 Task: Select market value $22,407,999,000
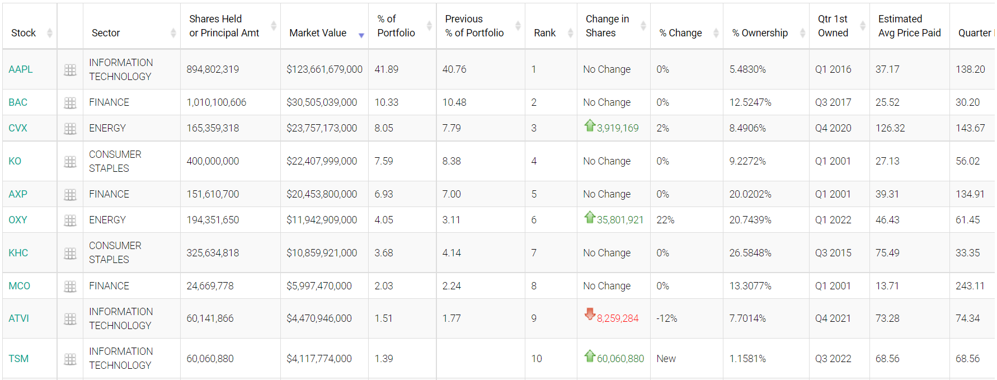tap(322, 161)
